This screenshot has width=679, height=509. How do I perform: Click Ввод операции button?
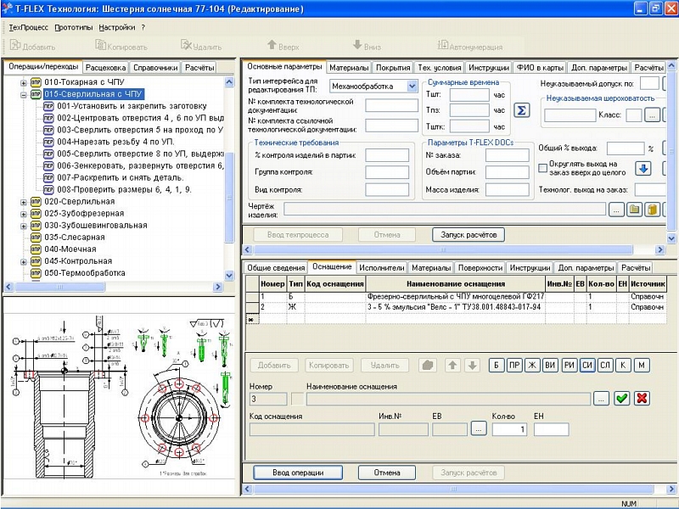pyautogui.click(x=298, y=473)
